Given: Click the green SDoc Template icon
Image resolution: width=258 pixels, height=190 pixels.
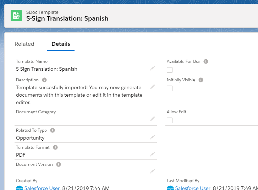Looking at the screenshot, I should click(16, 16).
